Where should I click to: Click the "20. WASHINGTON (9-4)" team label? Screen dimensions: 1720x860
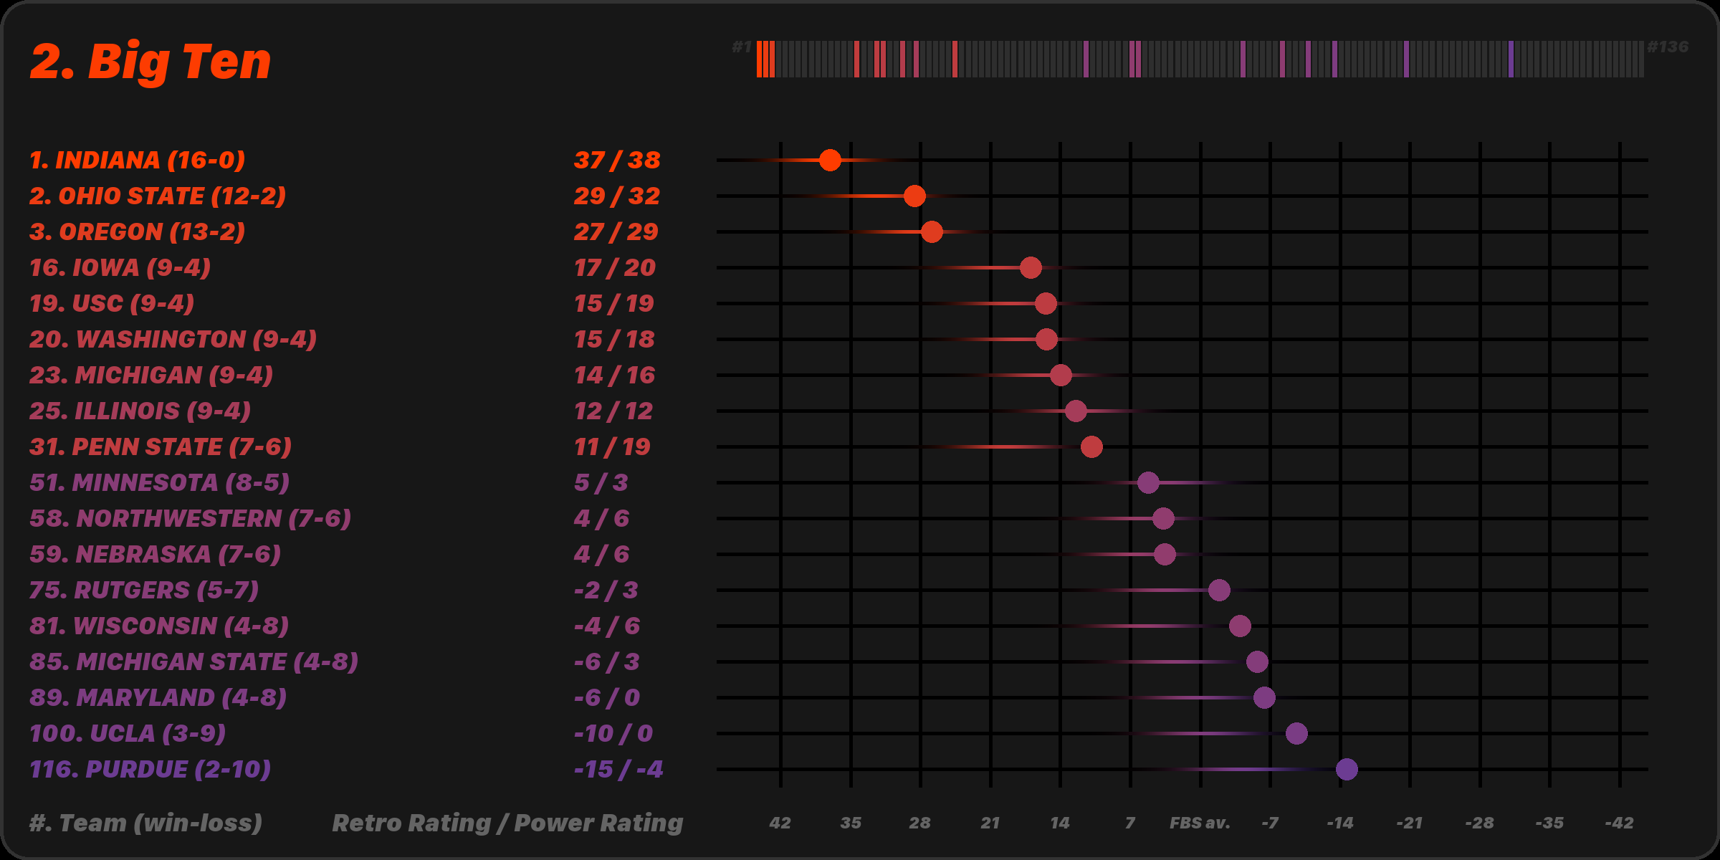173,339
